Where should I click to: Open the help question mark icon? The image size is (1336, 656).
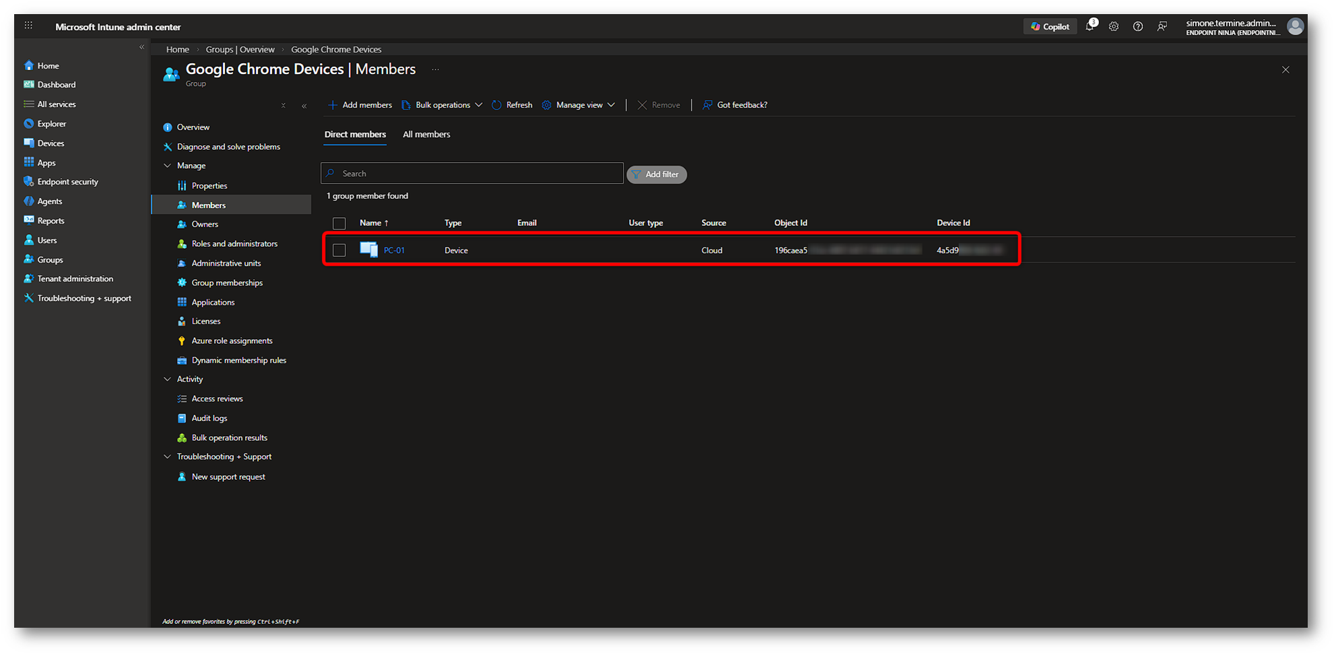point(1138,27)
